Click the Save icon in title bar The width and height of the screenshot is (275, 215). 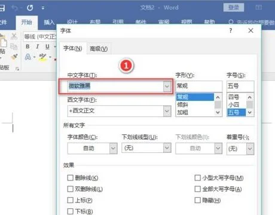[2, 8]
